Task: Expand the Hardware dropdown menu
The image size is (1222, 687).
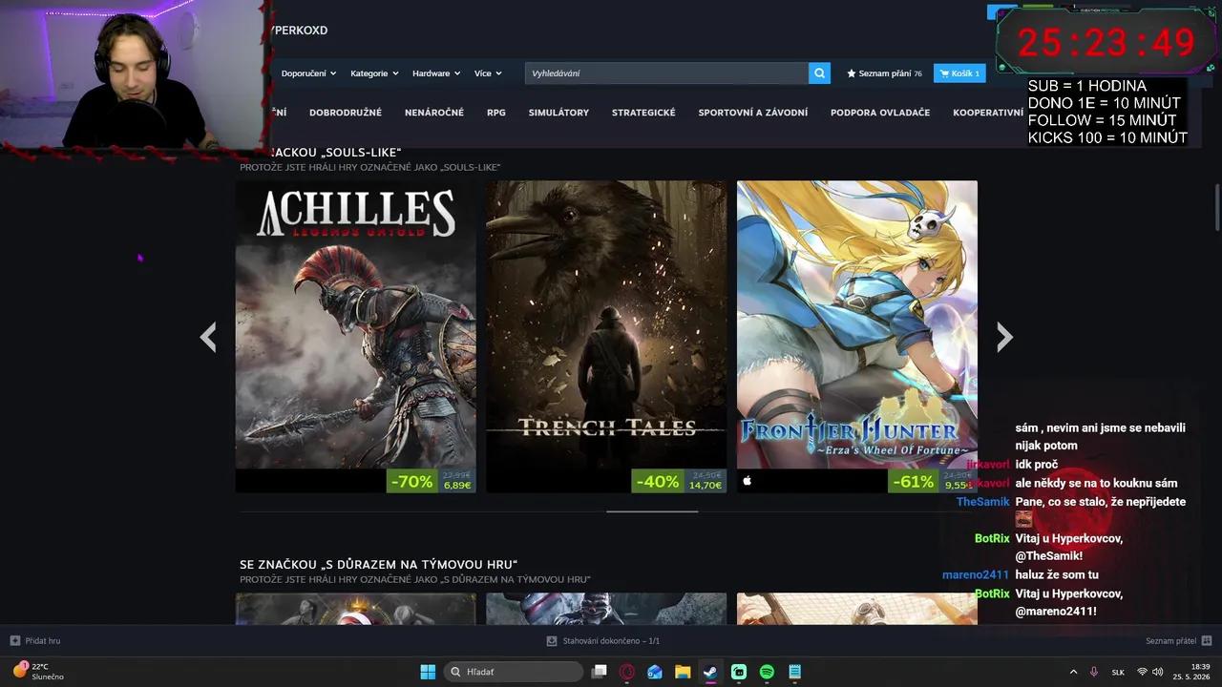Action: point(436,73)
